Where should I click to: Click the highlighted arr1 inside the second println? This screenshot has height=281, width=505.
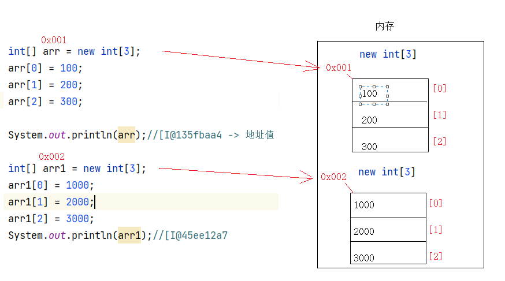129,235
